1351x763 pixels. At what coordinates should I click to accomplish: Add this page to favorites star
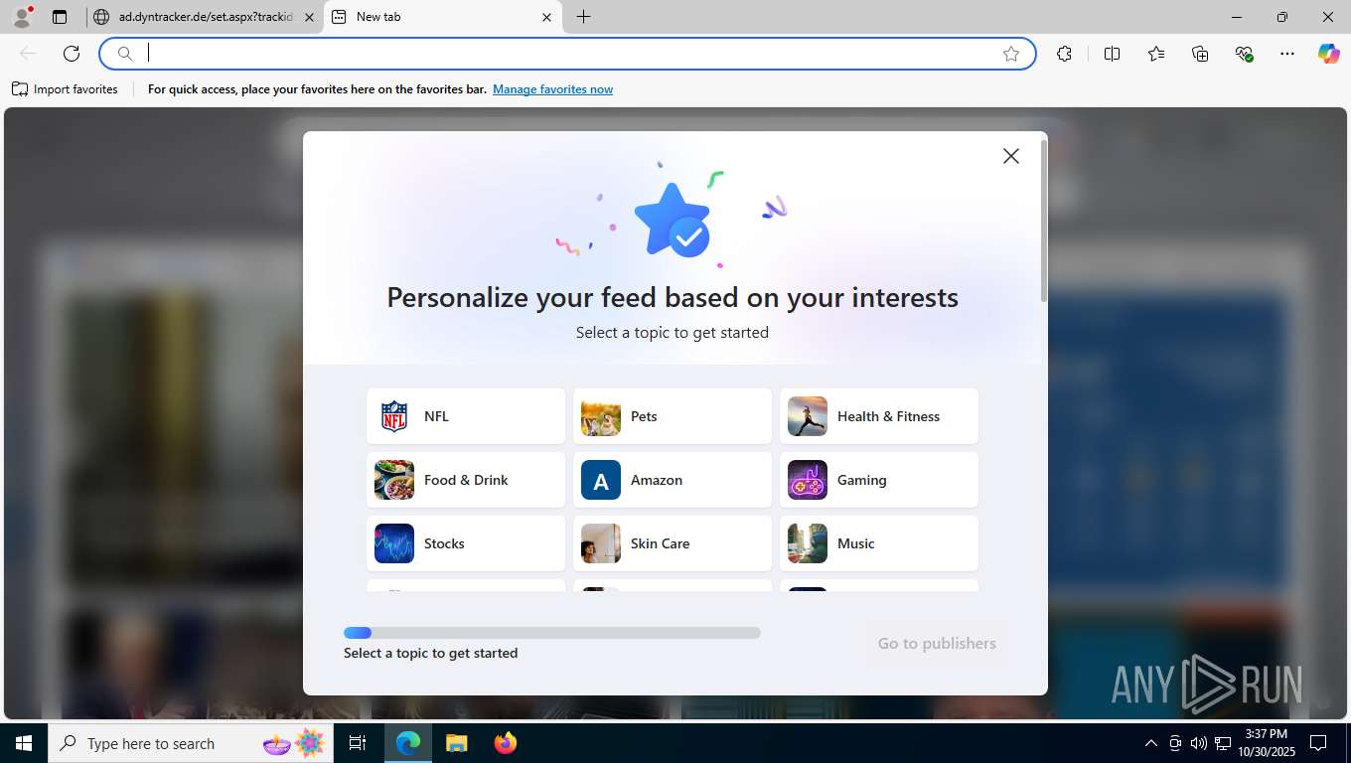point(1011,54)
